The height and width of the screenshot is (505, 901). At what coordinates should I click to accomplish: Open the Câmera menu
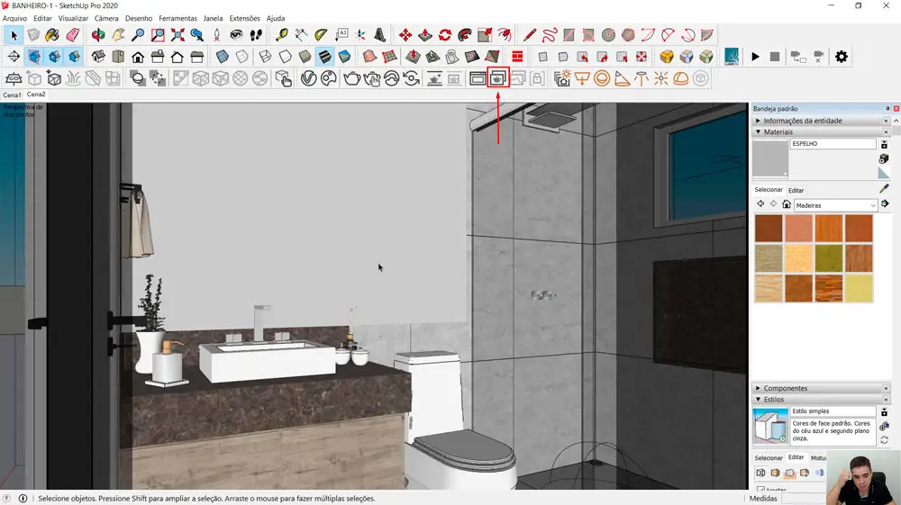106,18
